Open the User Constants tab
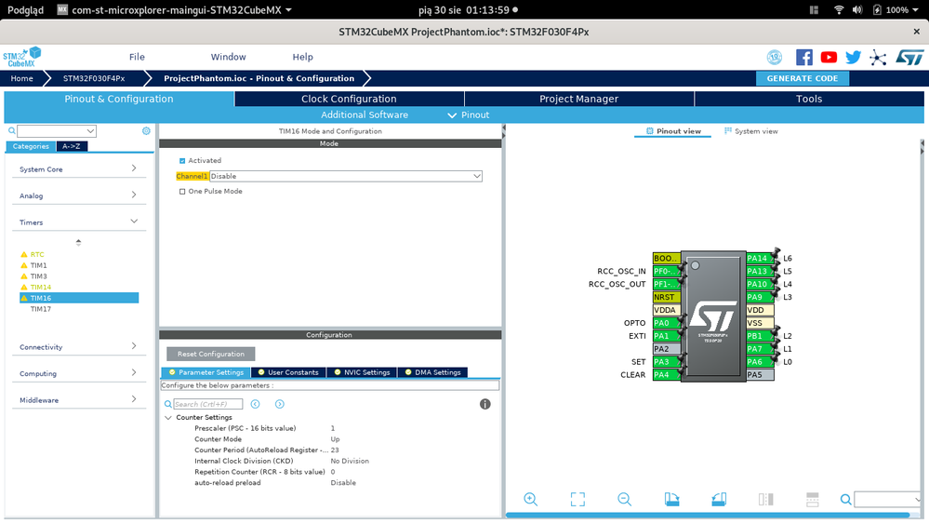 288,372
